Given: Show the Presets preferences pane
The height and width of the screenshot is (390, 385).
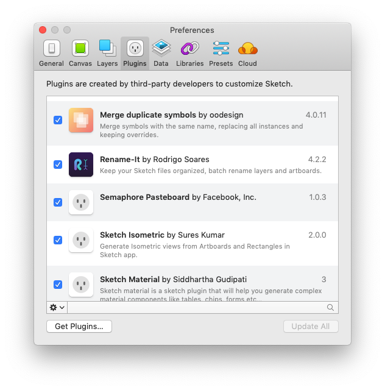Looking at the screenshot, I should 221,53.
